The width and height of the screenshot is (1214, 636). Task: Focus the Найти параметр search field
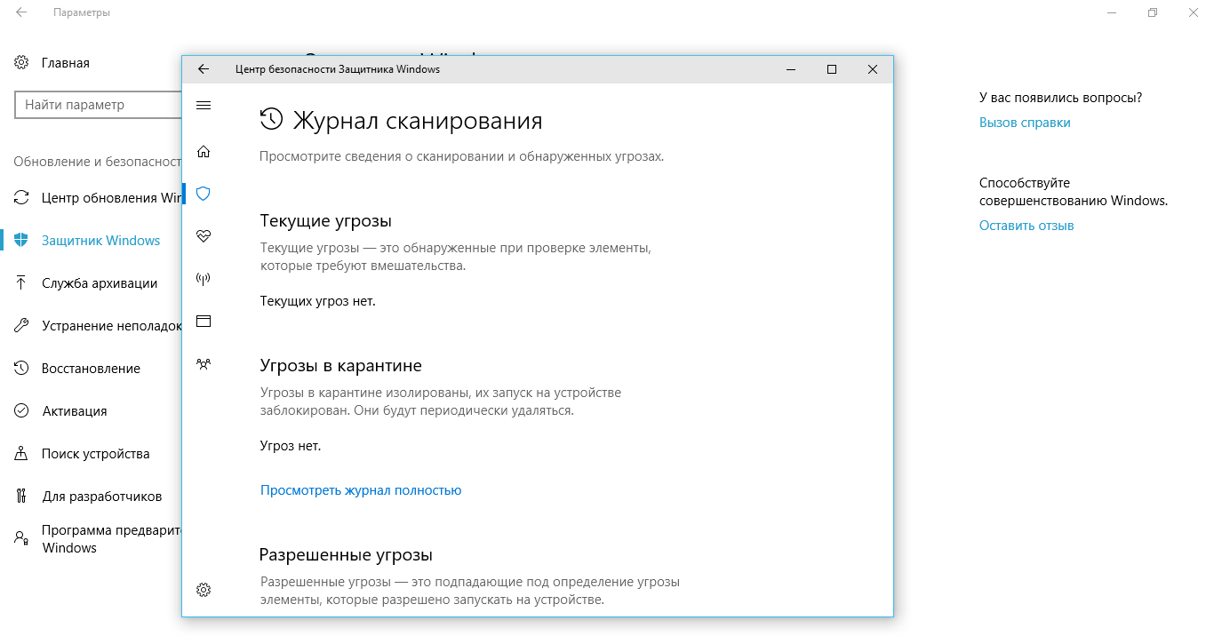tap(98, 105)
